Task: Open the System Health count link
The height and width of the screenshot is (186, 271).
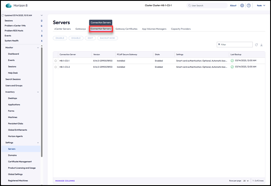Action: (41, 41)
